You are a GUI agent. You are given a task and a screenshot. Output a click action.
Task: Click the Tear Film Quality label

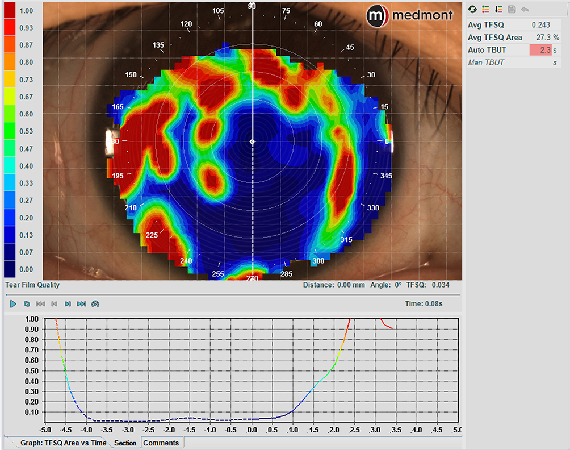[x=32, y=285]
